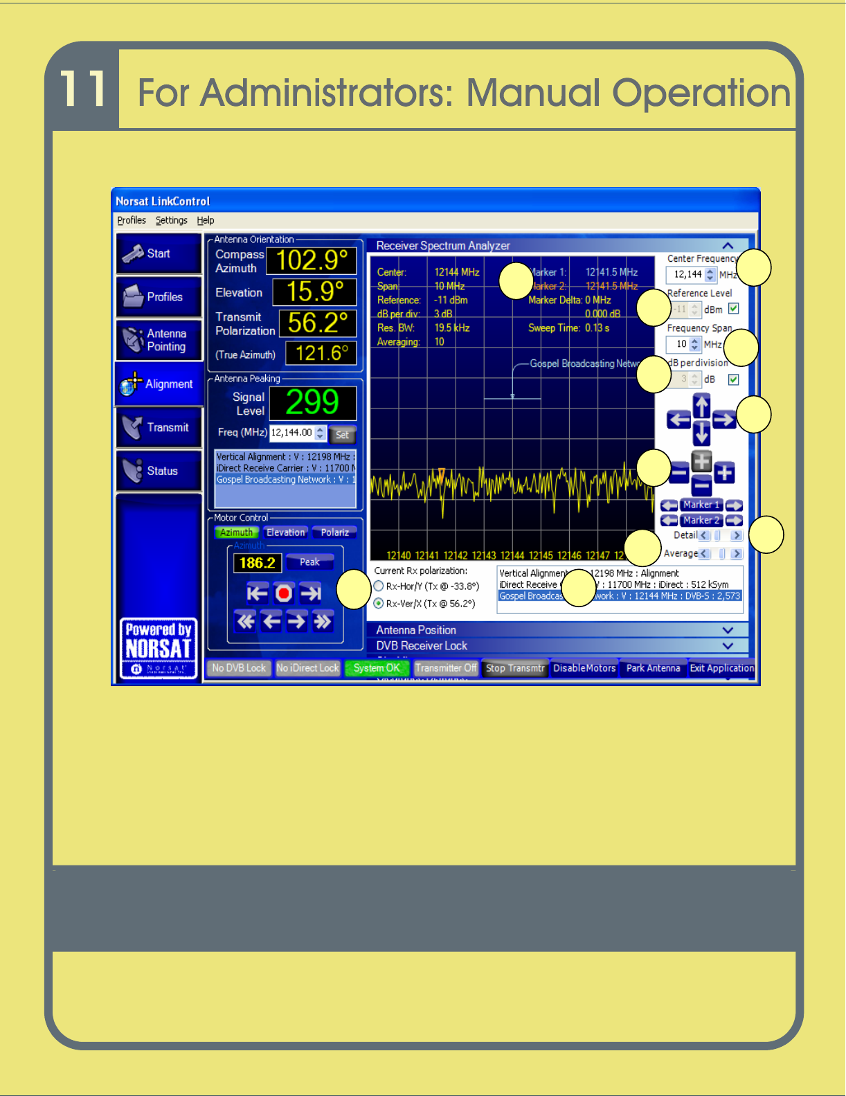Click the bottom minus zoom button
The width and height of the screenshot is (846, 1096).
pyautogui.click(x=702, y=485)
